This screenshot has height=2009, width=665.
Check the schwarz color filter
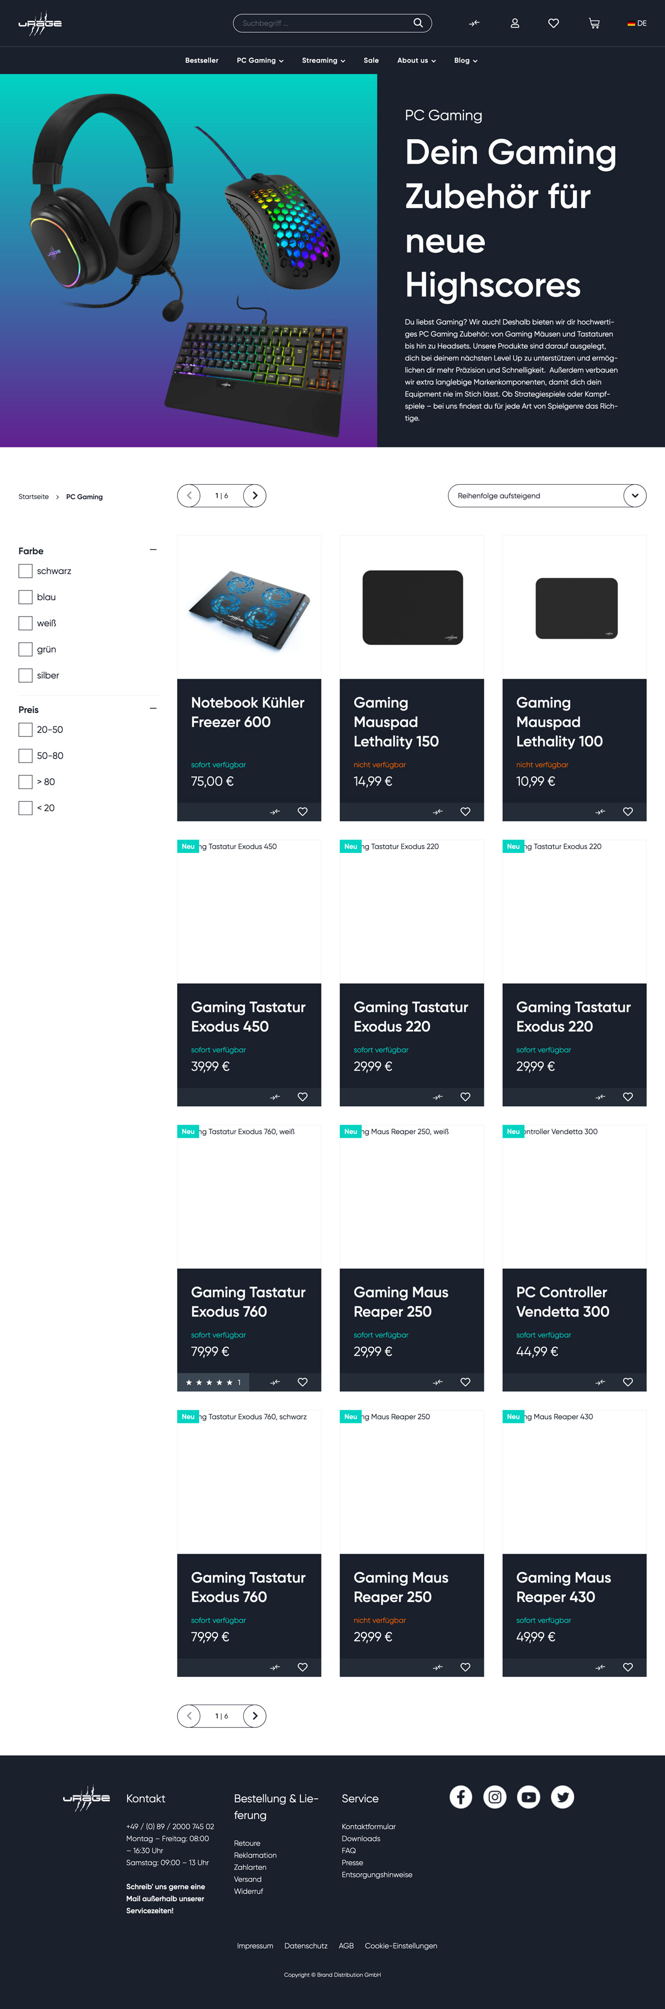pyautogui.click(x=25, y=571)
